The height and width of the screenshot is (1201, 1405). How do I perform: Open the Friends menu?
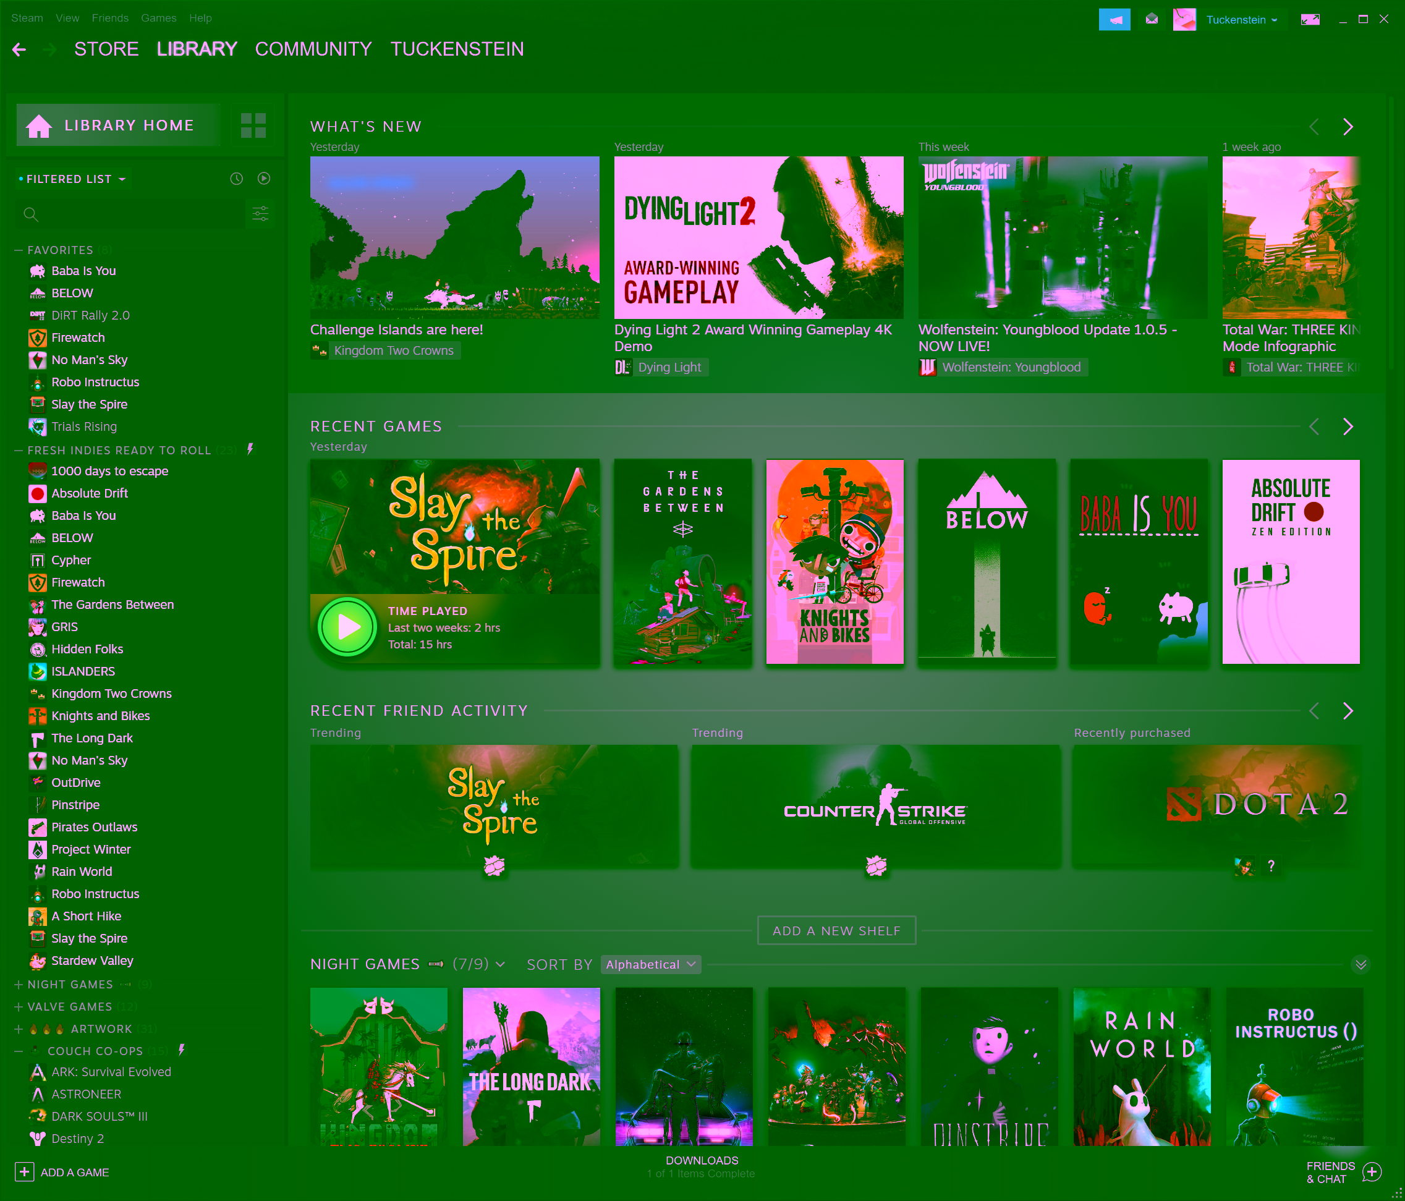tap(110, 18)
